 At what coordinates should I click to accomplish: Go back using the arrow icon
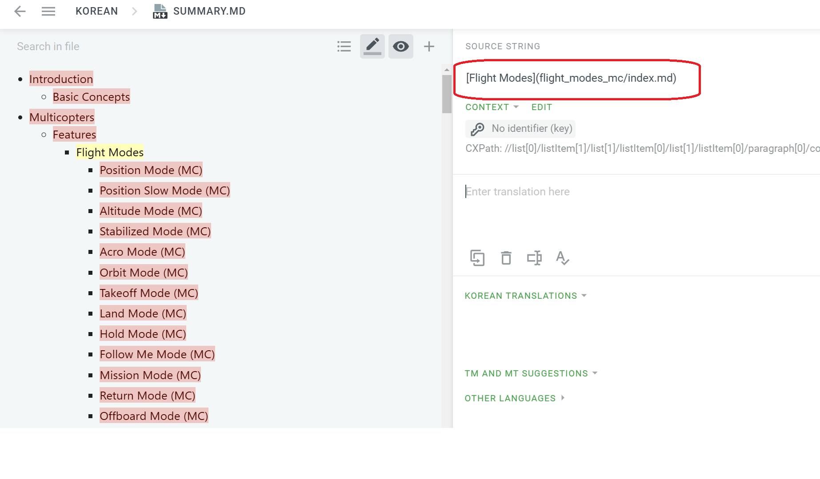click(x=20, y=11)
